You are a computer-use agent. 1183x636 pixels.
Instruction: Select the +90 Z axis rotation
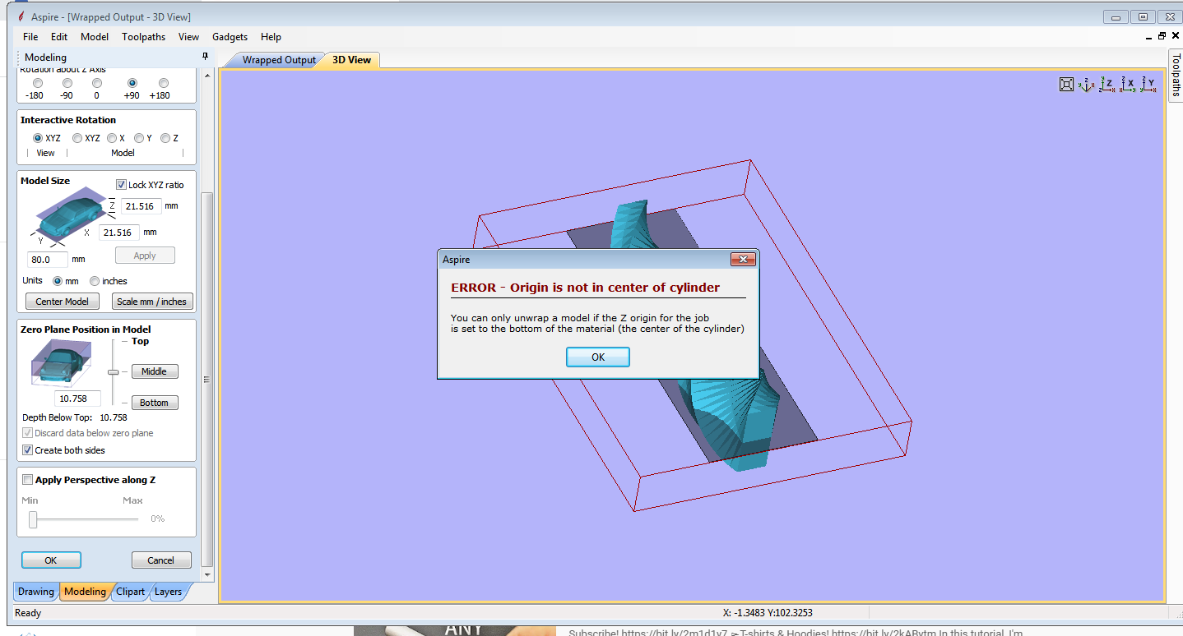point(132,83)
